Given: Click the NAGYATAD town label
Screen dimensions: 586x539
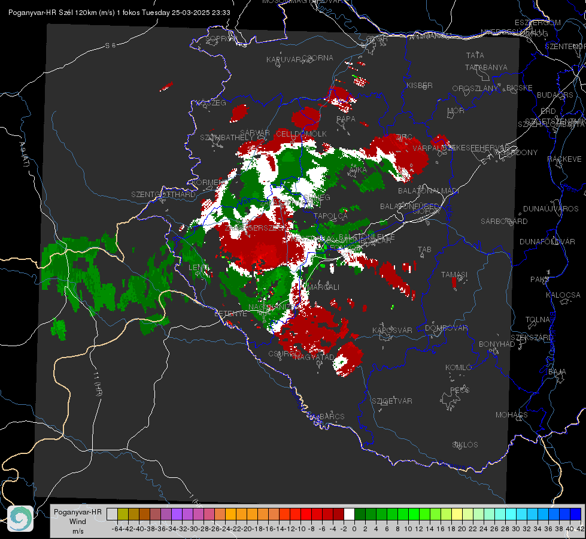Looking at the screenshot, I should click(x=314, y=357).
